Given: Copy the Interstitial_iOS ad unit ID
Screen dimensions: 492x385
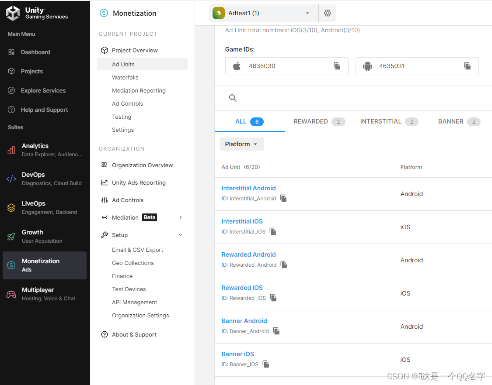Looking at the screenshot, I should [273, 231].
